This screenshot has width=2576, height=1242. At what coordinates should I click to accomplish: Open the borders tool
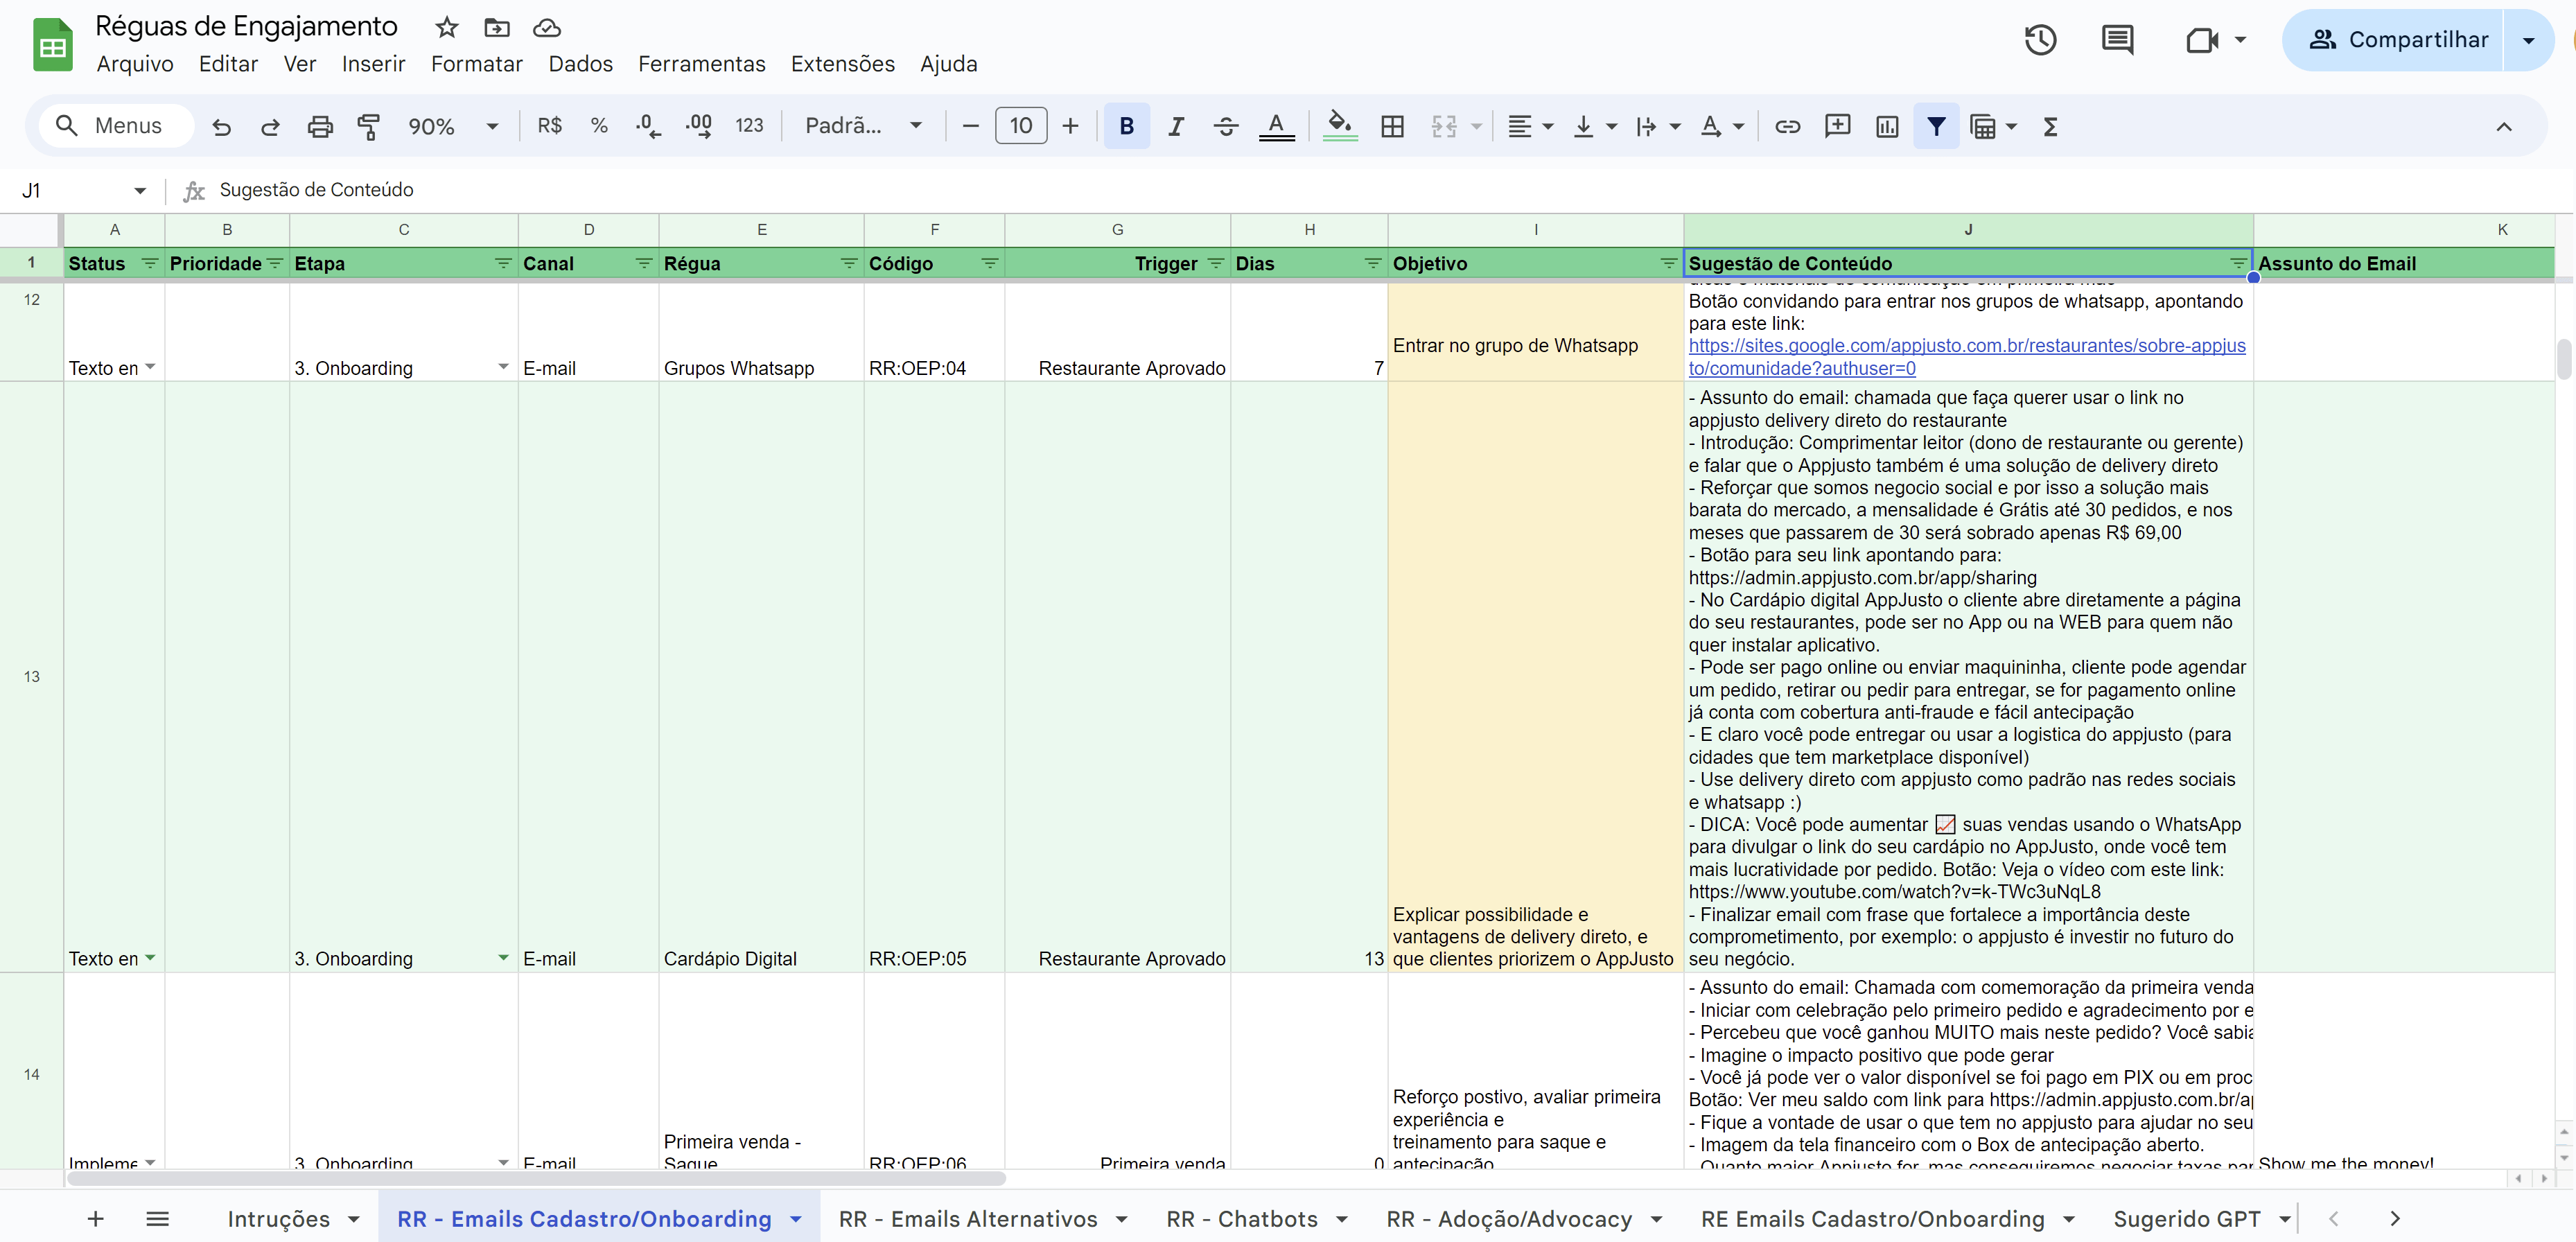click(x=1392, y=126)
